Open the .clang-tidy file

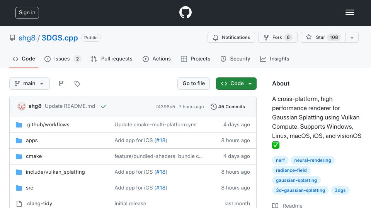tap(39, 203)
